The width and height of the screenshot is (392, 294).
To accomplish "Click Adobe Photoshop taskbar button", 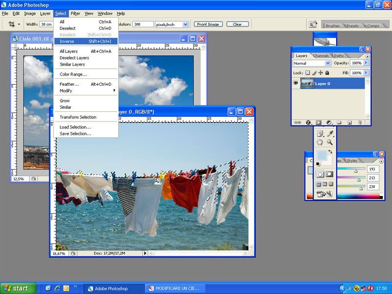I will point(114,289).
